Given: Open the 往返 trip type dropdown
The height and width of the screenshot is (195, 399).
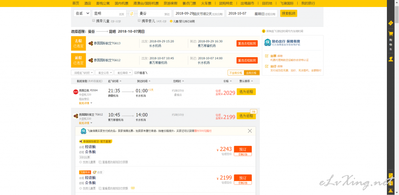Looking at the screenshot, I should coord(82,14).
